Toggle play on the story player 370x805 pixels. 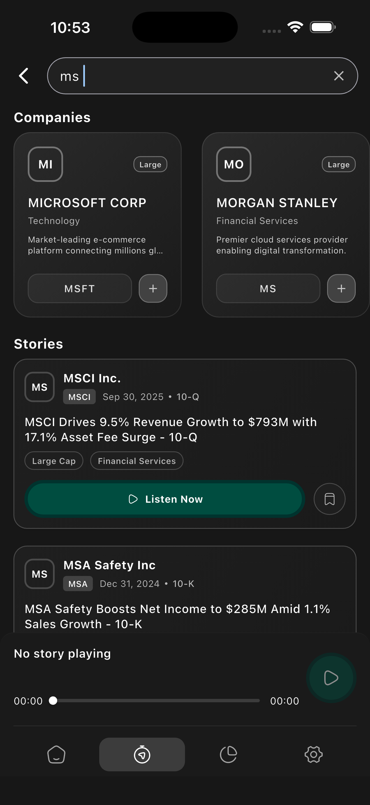click(x=331, y=678)
